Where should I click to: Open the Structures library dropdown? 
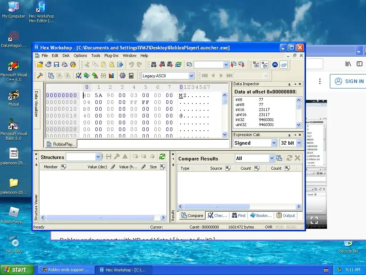coord(98,157)
